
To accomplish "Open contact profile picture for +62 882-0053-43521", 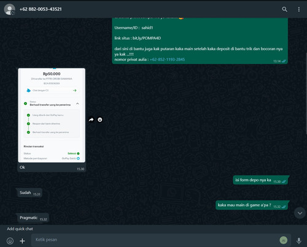I will 9,9.
